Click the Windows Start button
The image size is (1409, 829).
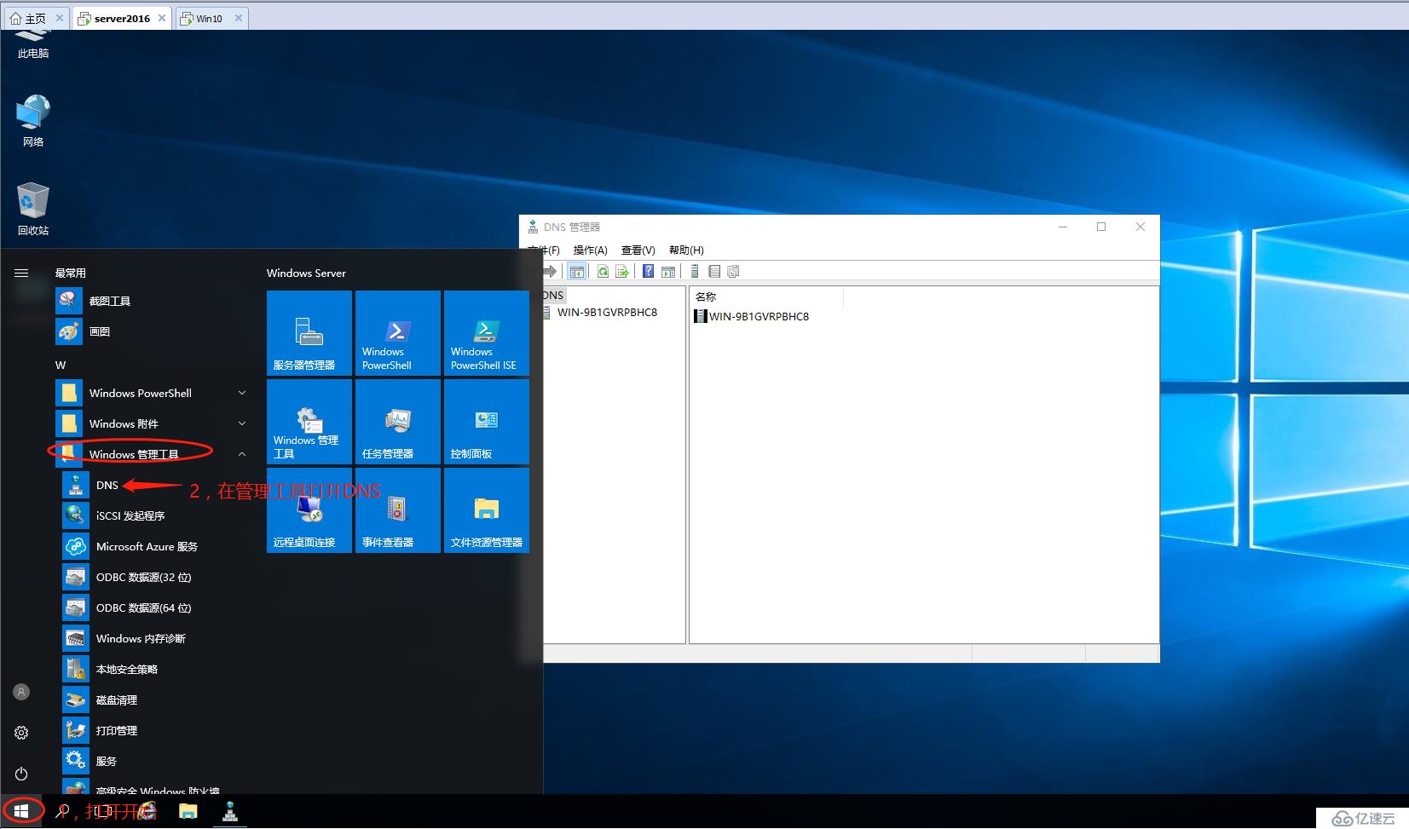[21, 811]
